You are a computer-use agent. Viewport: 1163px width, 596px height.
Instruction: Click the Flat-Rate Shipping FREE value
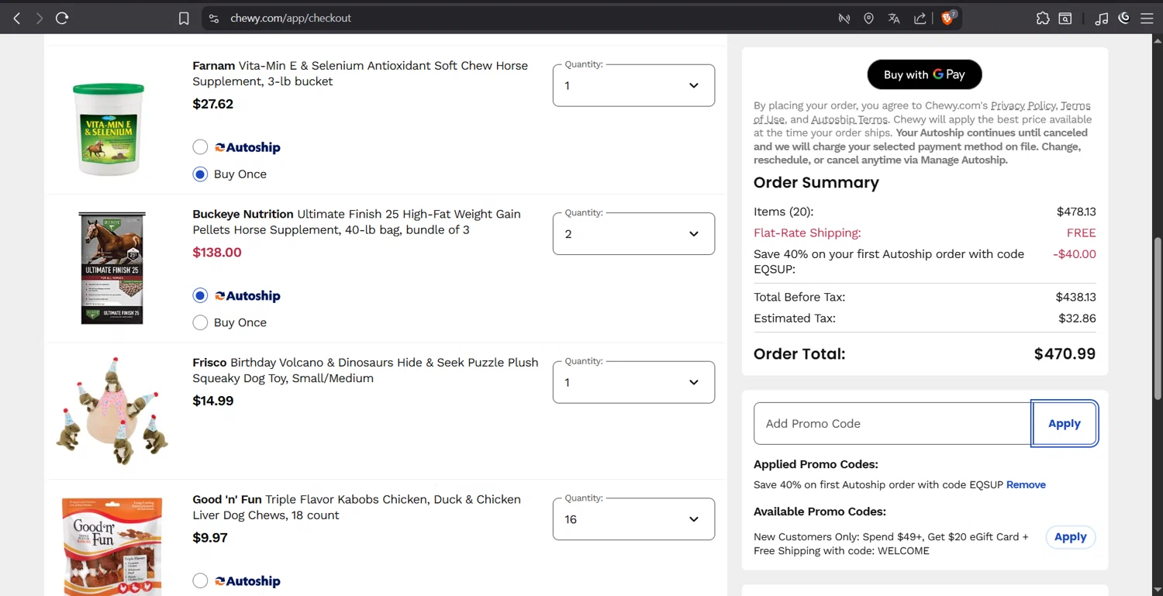click(1081, 233)
